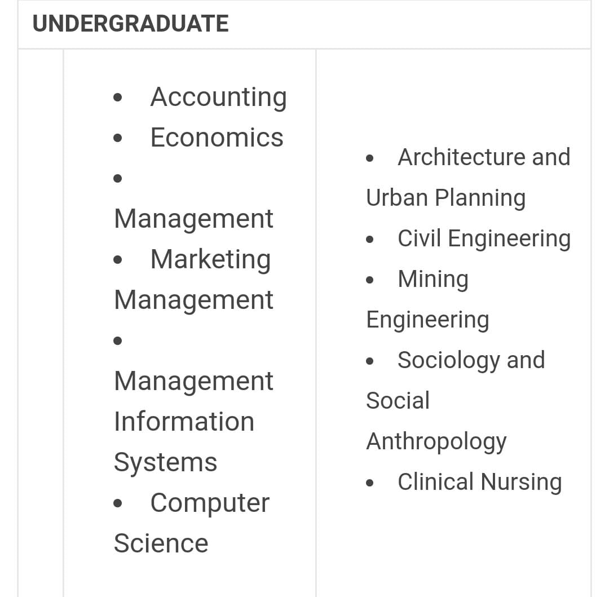Click the word Anthropology

pyautogui.click(x=436, y=442)
